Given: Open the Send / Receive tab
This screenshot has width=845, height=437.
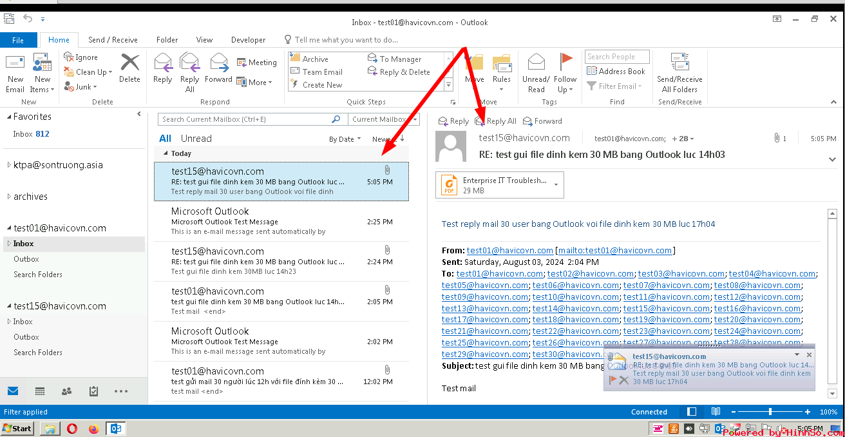Looking at the screenshot, I should pos(113,40).
